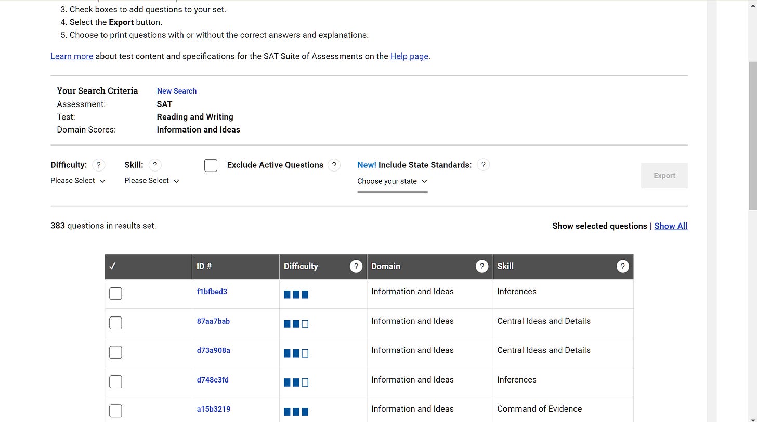Viewport: 757px width, 422px height.
Task: Check the Exclude Active Questions box
Action: pyautogui.click(x=211, y=165)
